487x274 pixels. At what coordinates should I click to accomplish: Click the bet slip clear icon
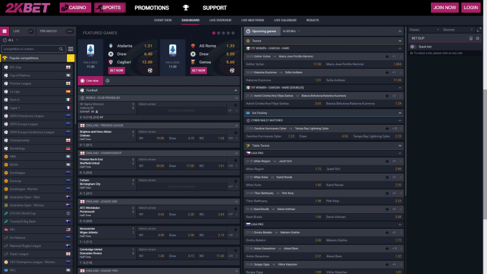[471, 38]
